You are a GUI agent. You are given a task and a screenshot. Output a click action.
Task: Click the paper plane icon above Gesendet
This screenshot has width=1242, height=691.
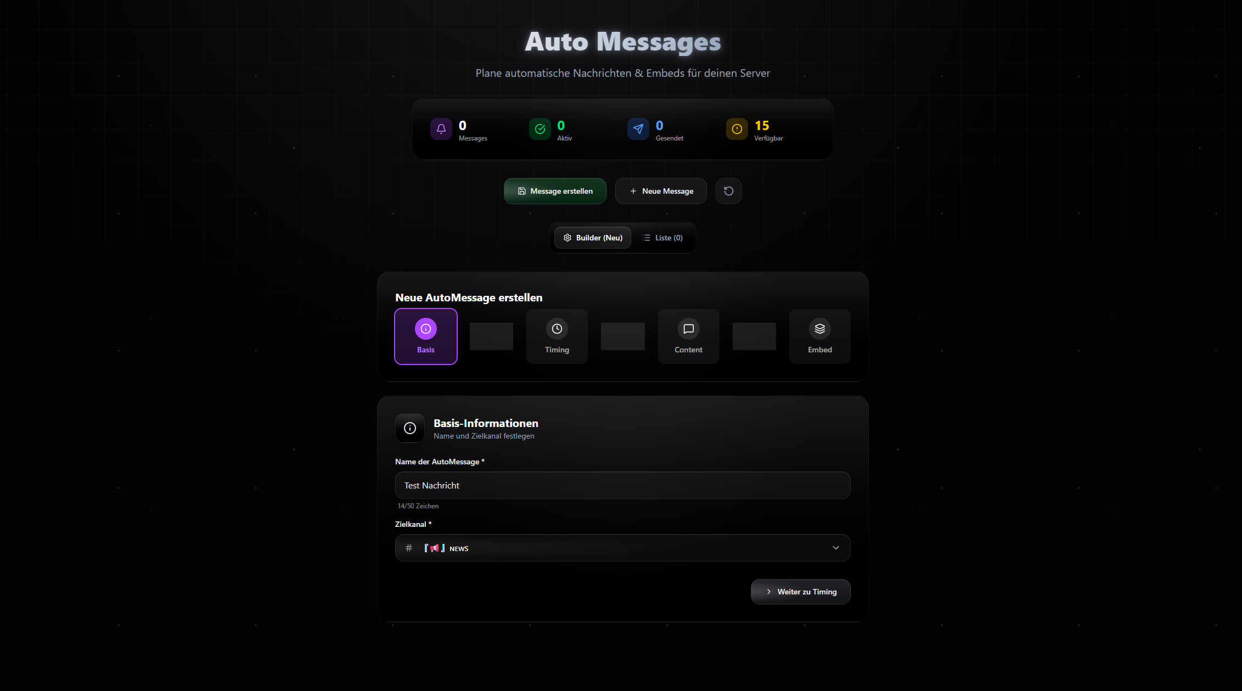(638, 128)
